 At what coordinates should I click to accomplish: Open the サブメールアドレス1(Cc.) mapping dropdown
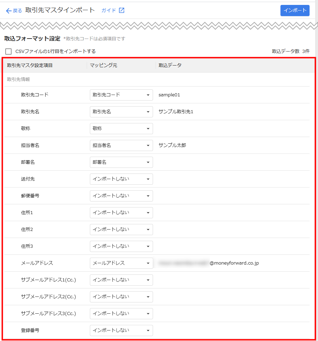coord(121,280)
